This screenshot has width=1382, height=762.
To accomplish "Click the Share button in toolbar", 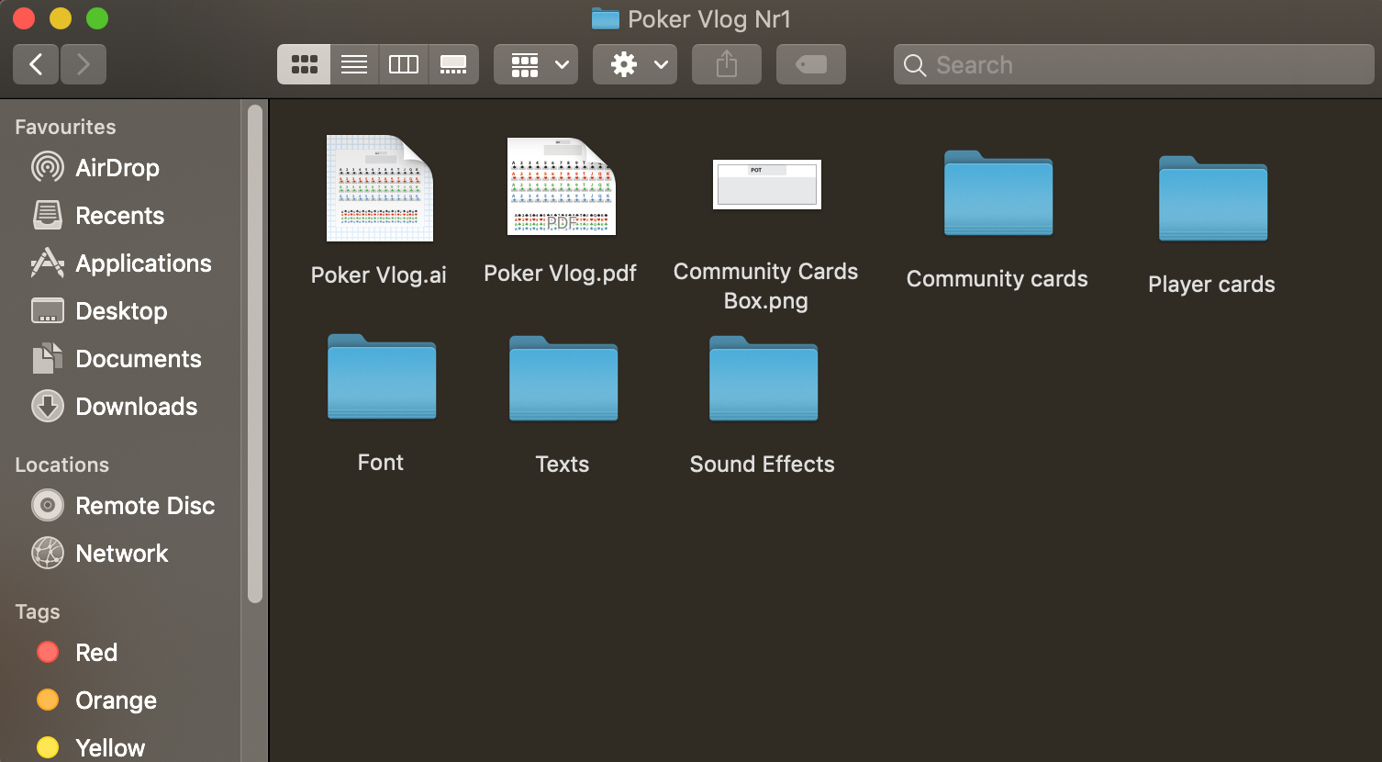I will click(727, 64).
